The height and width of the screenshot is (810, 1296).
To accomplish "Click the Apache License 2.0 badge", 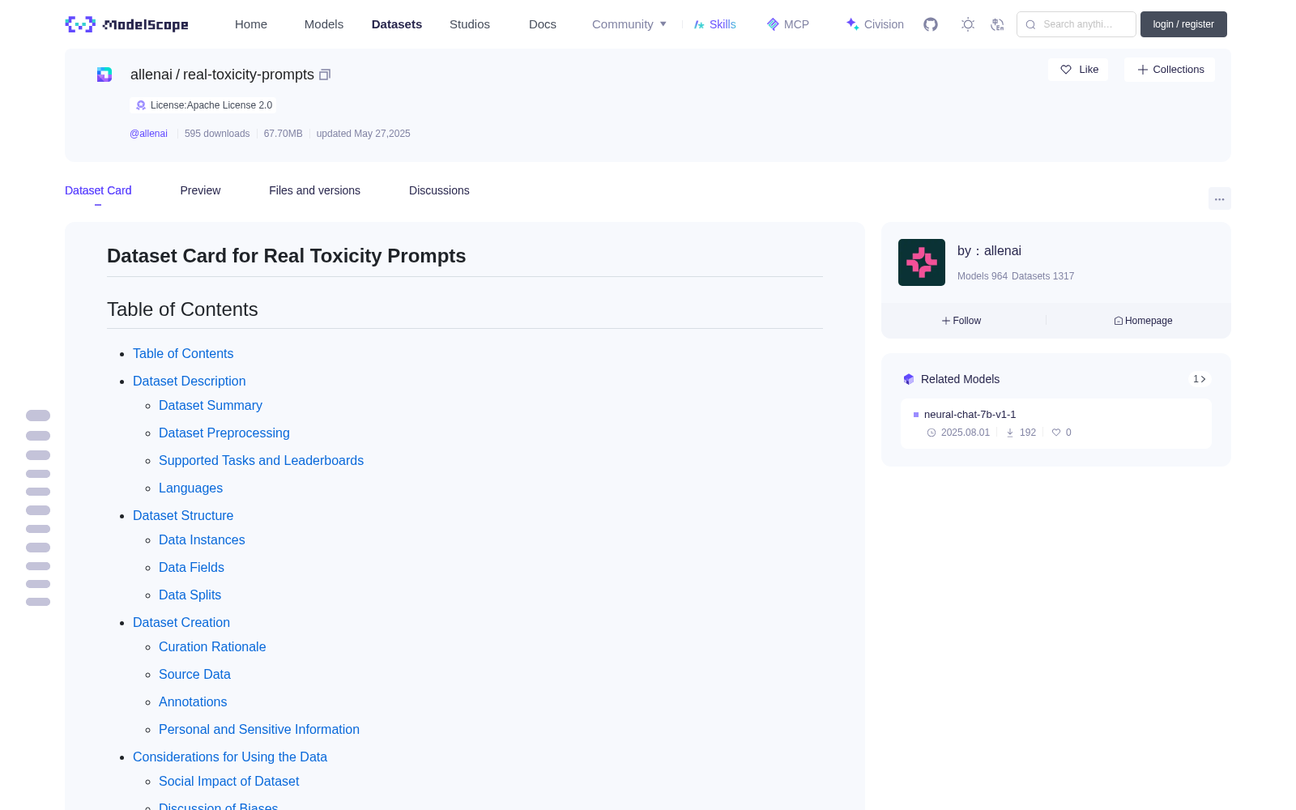I will point(203,105).
